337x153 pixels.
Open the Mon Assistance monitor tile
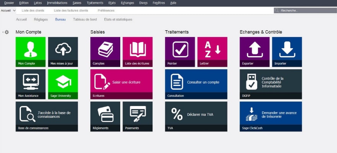30,84
